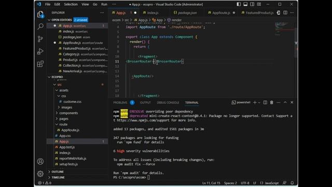Open Selection menu
The image size is (332, 187).
click(71, 4)
